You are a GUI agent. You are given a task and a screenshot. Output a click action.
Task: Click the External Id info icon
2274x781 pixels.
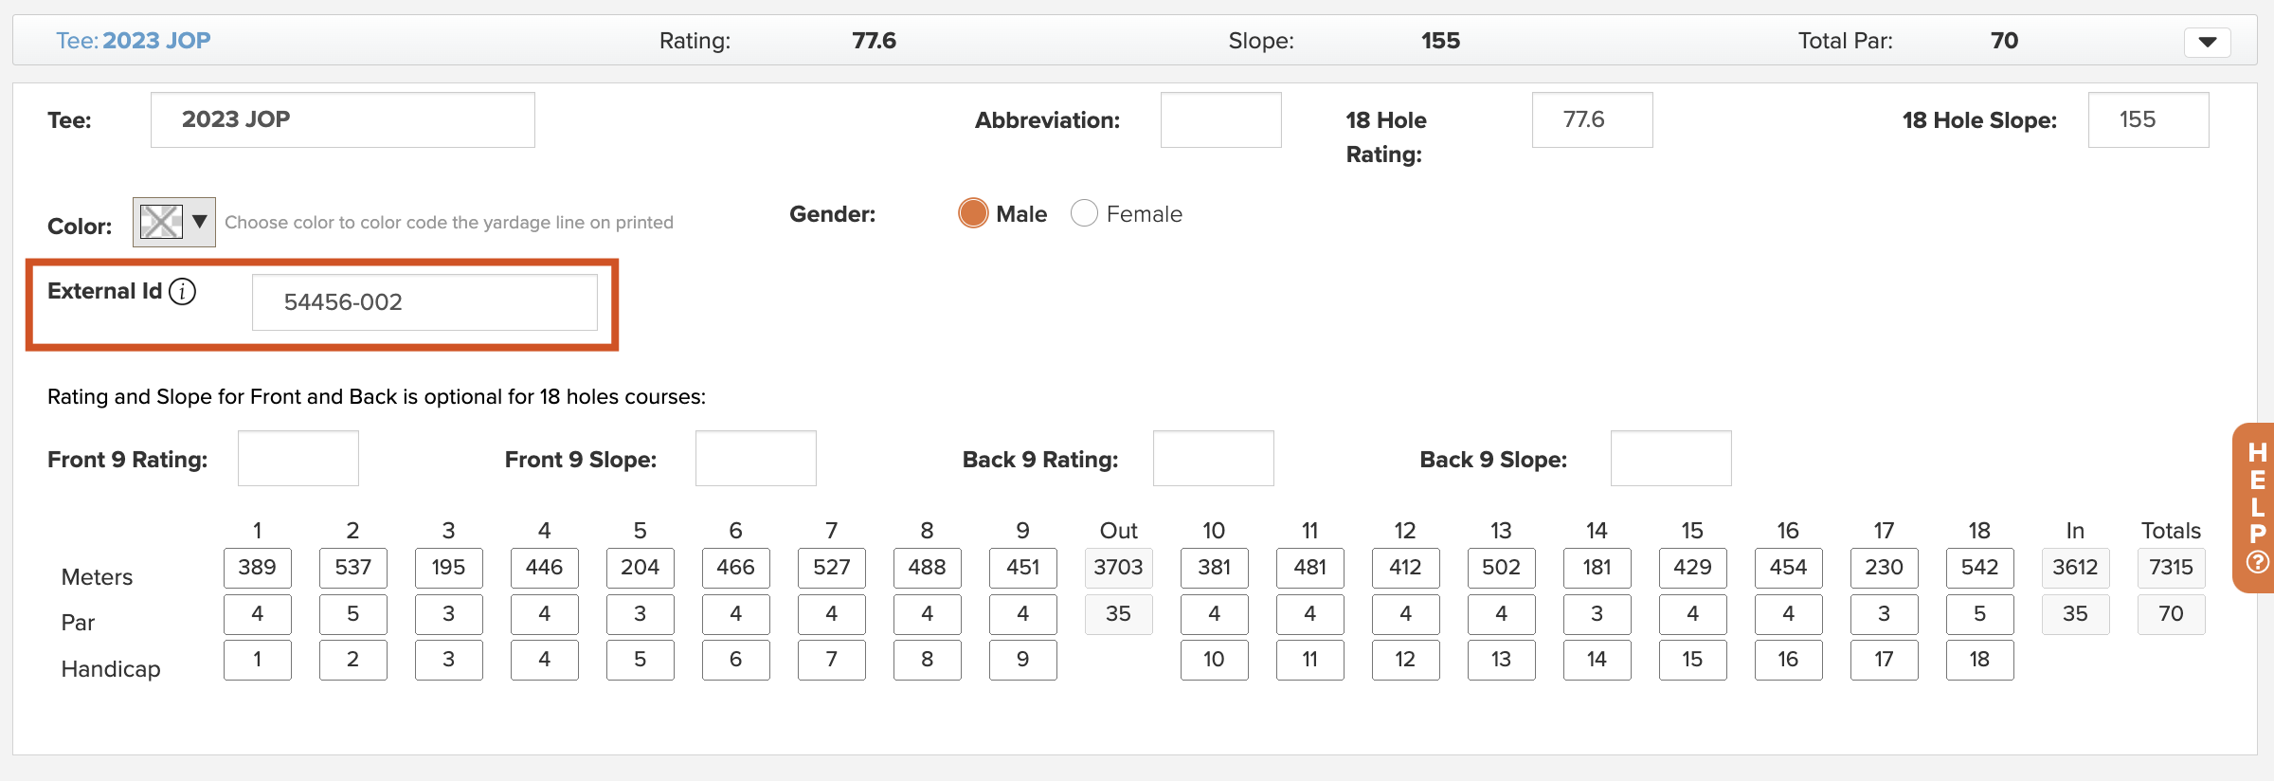183,291
